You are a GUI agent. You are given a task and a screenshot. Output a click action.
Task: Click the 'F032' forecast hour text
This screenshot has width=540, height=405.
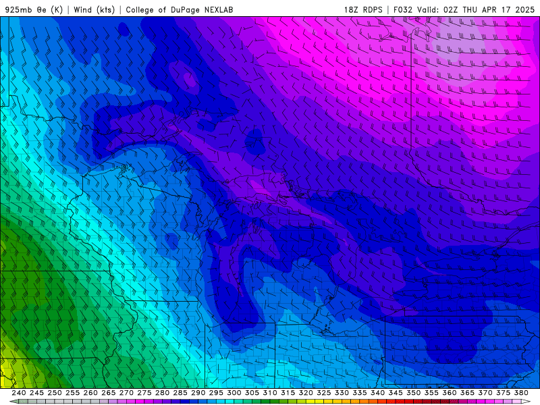pyautogui.click(x=402, y=9)
